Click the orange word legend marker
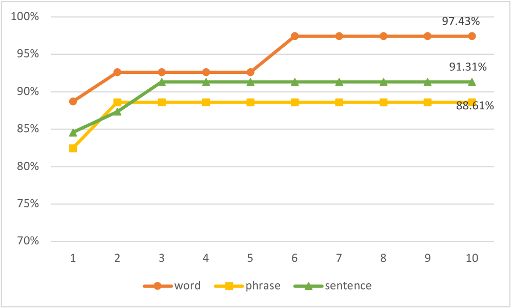Image resolution: width=511 pixels, height=308 pixels. [x=158, y=286]
